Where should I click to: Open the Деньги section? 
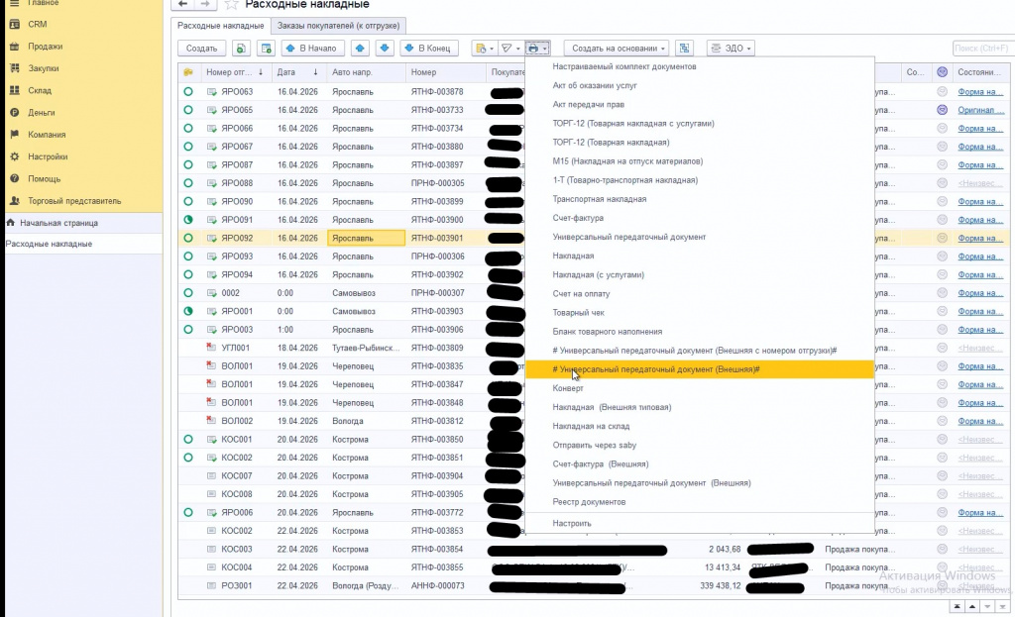click(42, 112)
